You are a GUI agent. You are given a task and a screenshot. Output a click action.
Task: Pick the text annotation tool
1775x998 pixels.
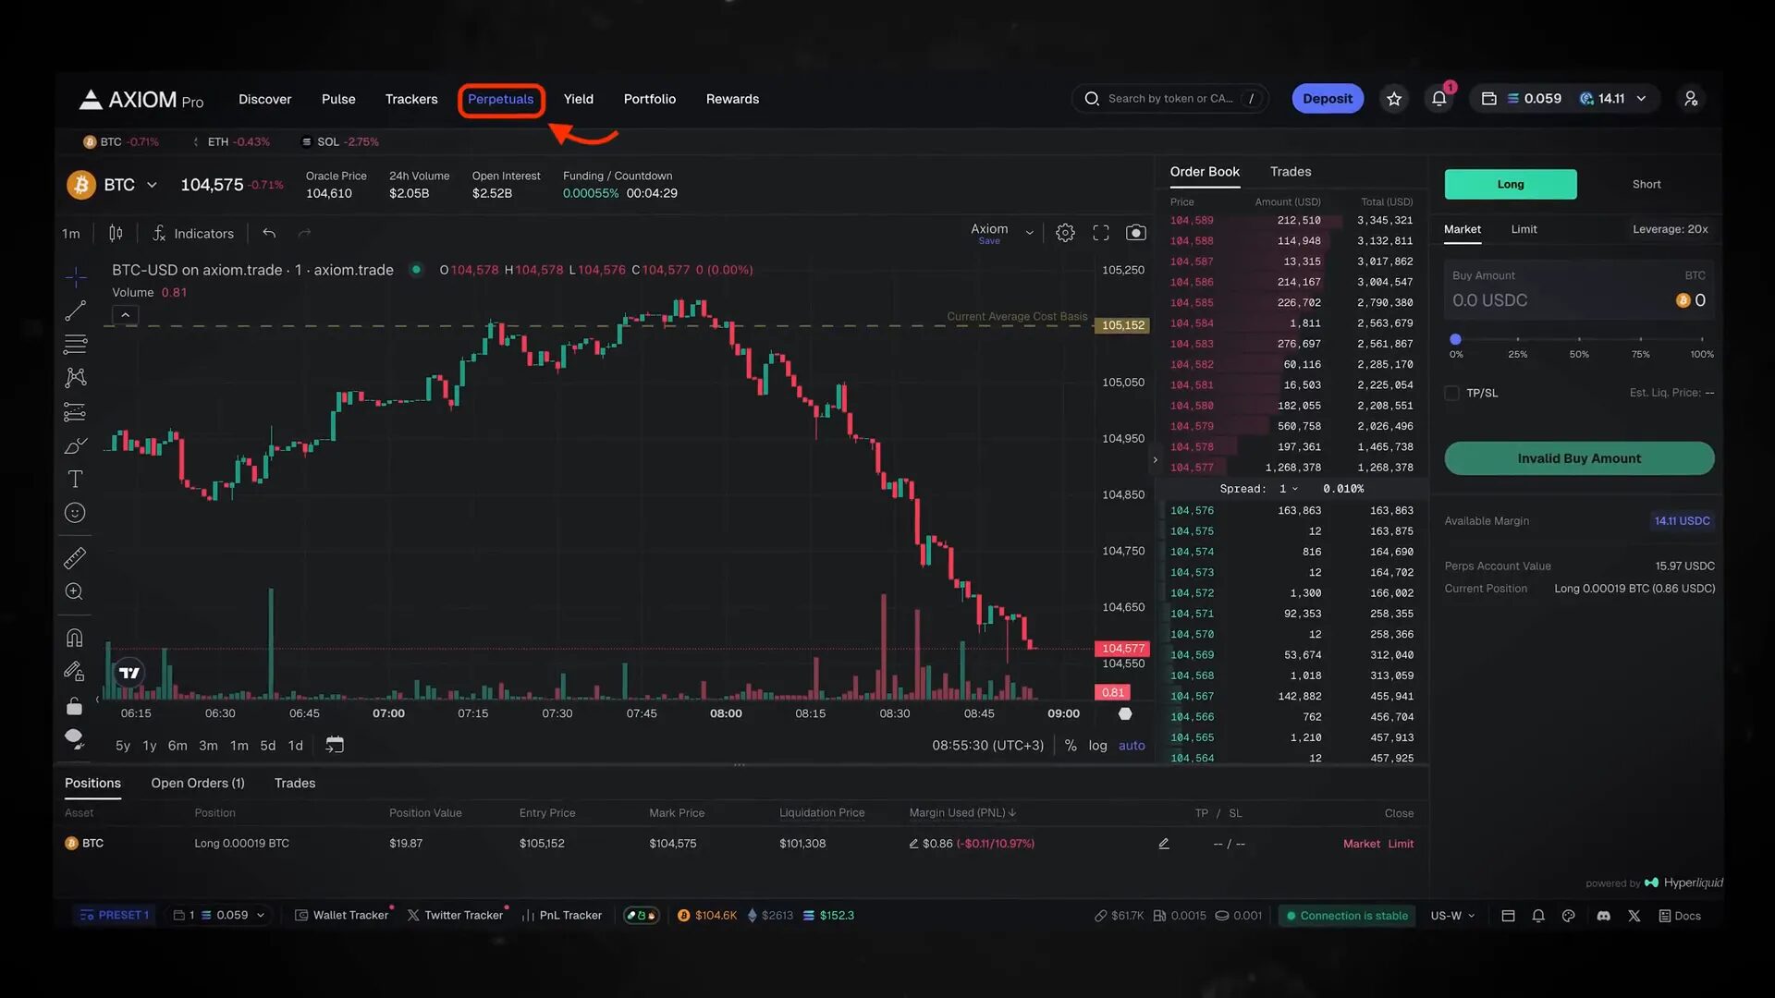(74, 479)
